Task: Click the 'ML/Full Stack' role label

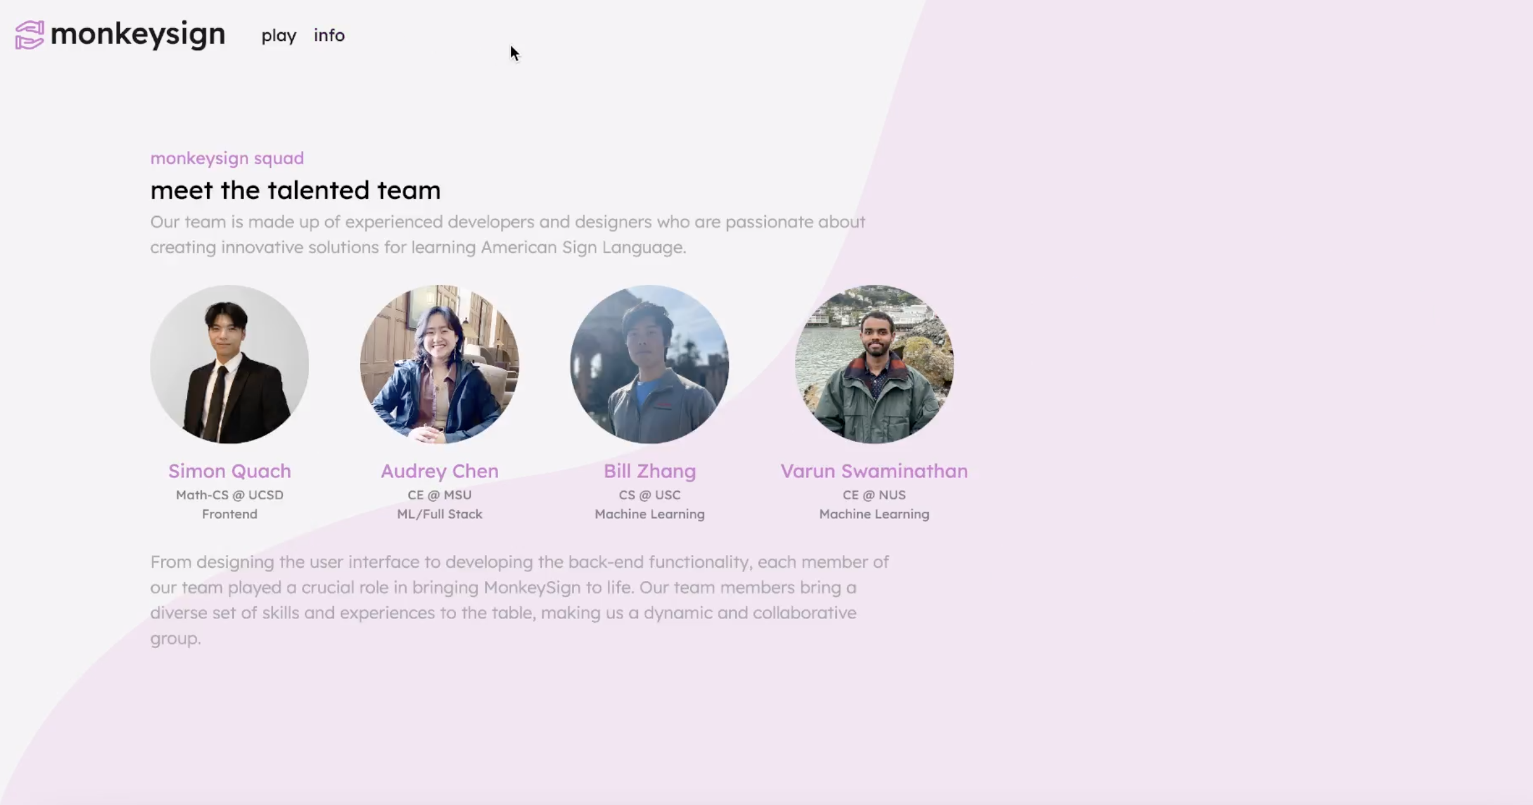Action: [439, 514]
